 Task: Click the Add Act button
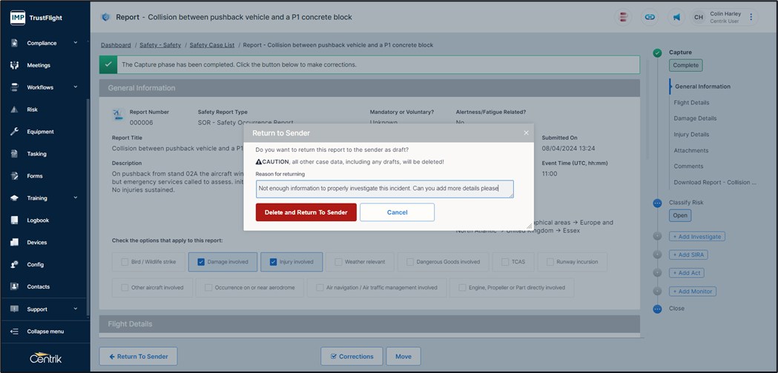point(687,273)
